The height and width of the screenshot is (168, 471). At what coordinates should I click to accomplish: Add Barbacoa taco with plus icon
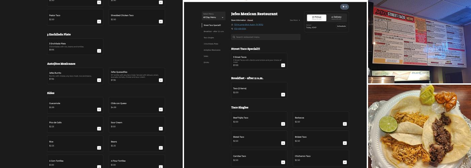345,124
